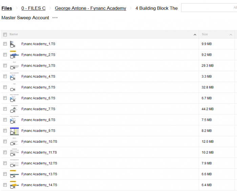Click the 10.2 MB size value
237x191 pixels.
coord(208,152)
